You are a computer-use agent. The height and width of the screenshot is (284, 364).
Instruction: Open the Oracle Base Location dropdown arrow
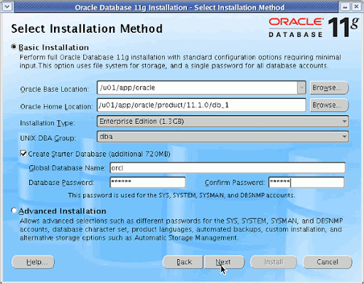301,88
